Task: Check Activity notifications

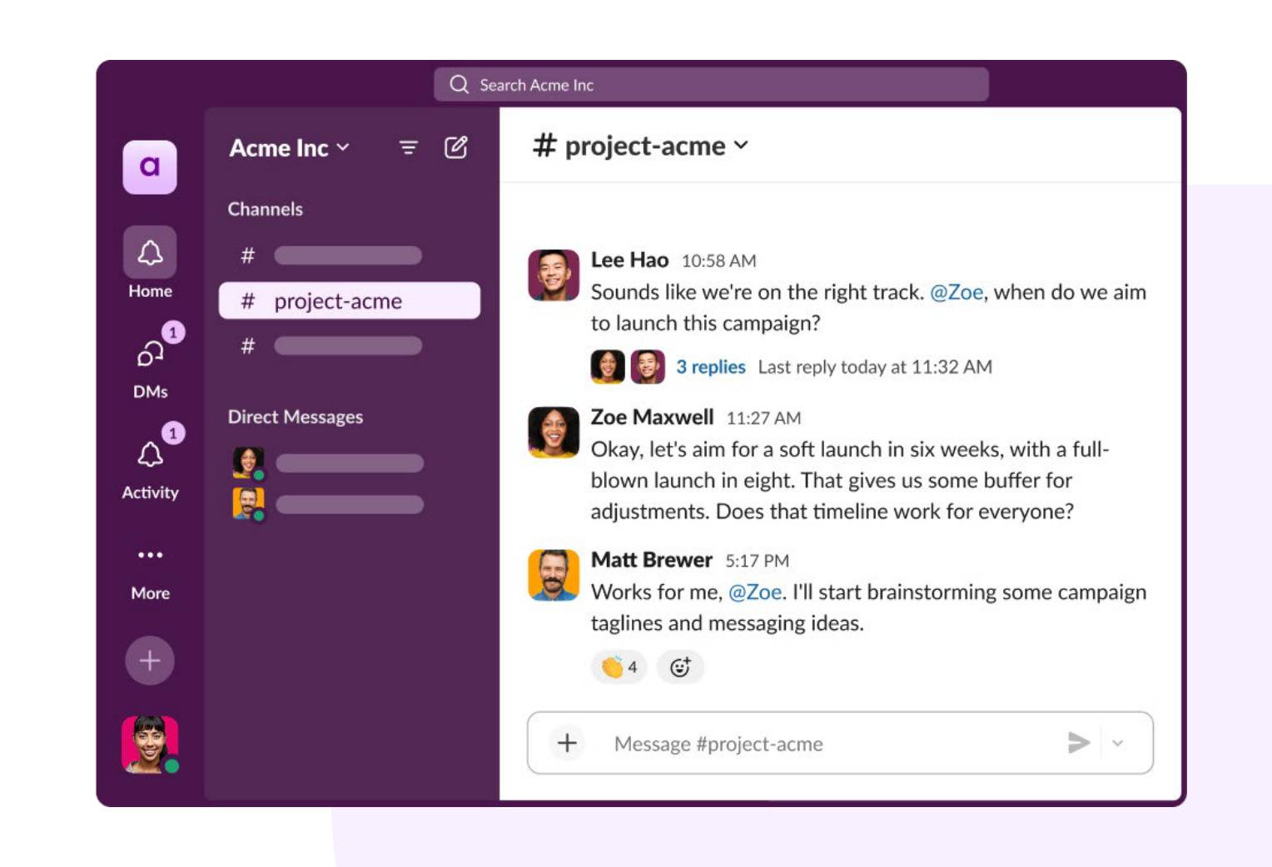Action: point(150,453)
